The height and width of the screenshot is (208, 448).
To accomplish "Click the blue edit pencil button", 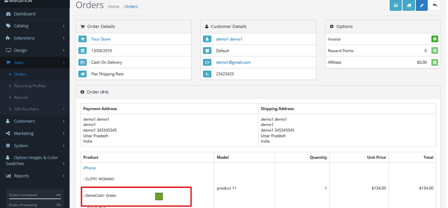I will (421, 5).
